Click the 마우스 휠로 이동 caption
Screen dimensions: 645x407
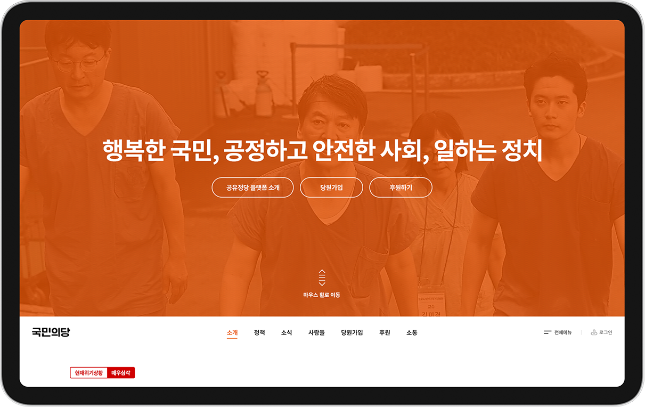coord(322,295)
